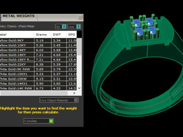Select the Yellow Gold:10KY row
The width and height of the screenshot is (183, 137).
point(38,45)
